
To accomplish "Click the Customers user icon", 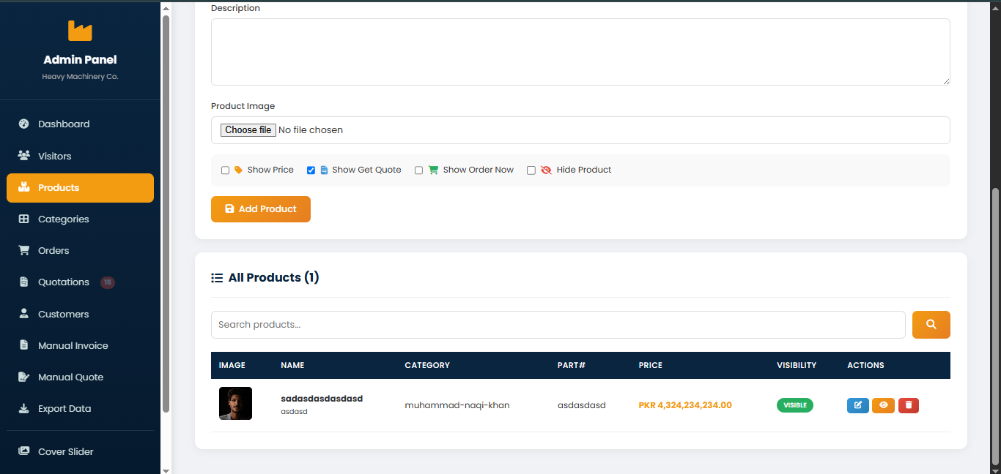I will click(x=23, y=314).
